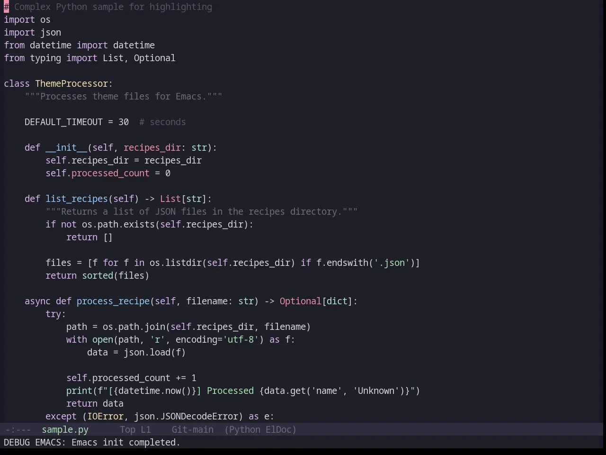
Task: Click the 'return []' statement
Action: click(89, 237)
